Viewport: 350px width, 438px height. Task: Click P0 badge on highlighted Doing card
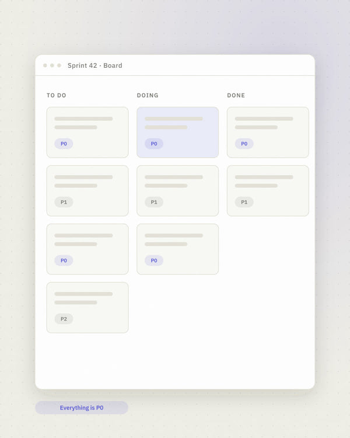[154, 144]
